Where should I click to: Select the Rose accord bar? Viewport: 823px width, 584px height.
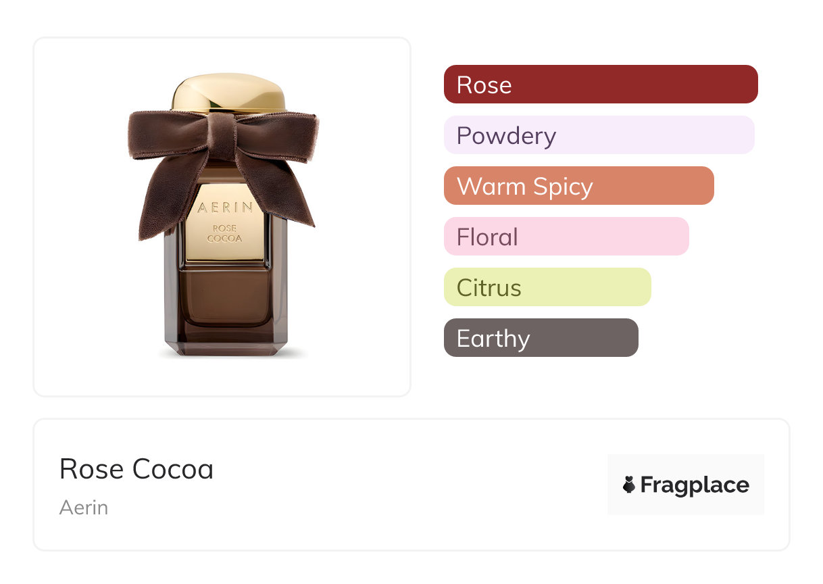tap(600, 84)
